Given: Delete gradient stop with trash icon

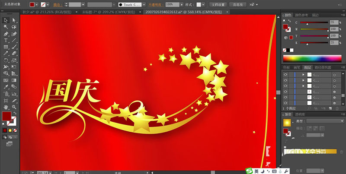Looking at the screenshot, I should [341, 152].
